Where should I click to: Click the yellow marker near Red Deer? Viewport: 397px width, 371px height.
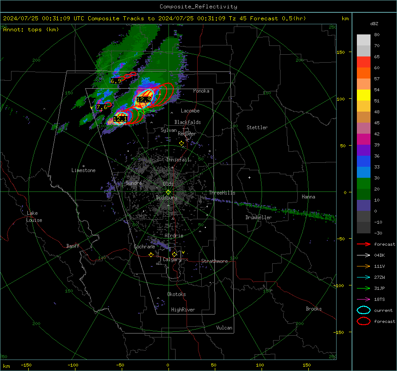coord(182,143)
